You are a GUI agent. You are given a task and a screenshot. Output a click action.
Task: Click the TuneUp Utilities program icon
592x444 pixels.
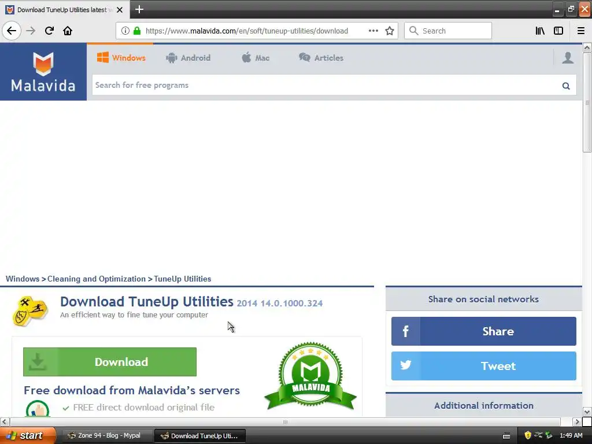pos(30,312)
